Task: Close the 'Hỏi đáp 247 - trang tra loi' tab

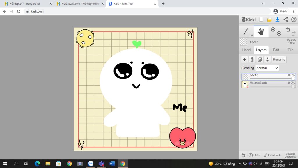Action: click(x=51, y=3)
